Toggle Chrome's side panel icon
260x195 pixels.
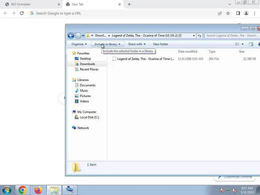tap(238, 13)
